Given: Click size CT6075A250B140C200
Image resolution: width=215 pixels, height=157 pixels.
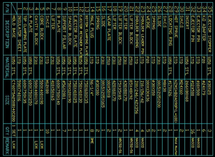Looking at the screenshot, I should pos(14,101).
